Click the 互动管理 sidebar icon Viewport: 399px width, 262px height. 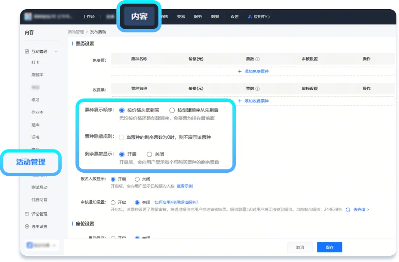pos(27,52)
